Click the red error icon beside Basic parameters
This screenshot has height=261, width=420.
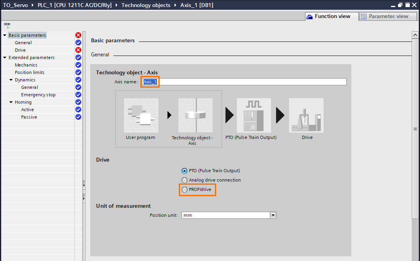tap(78, 35)
